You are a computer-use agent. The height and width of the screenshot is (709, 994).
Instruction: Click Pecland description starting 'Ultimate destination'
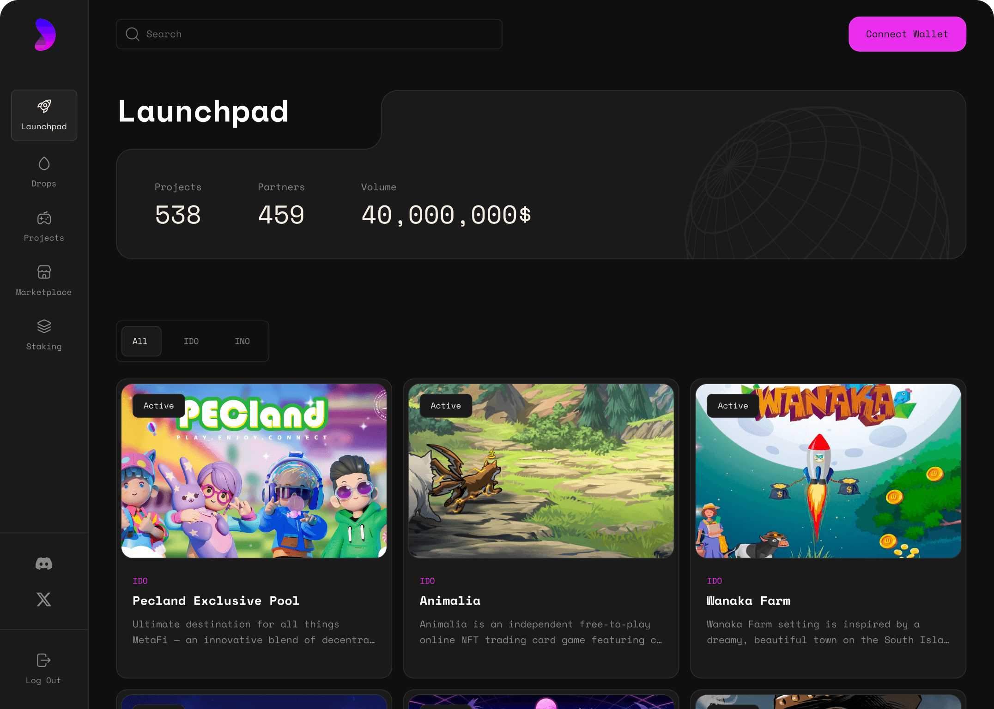(254, 632)
